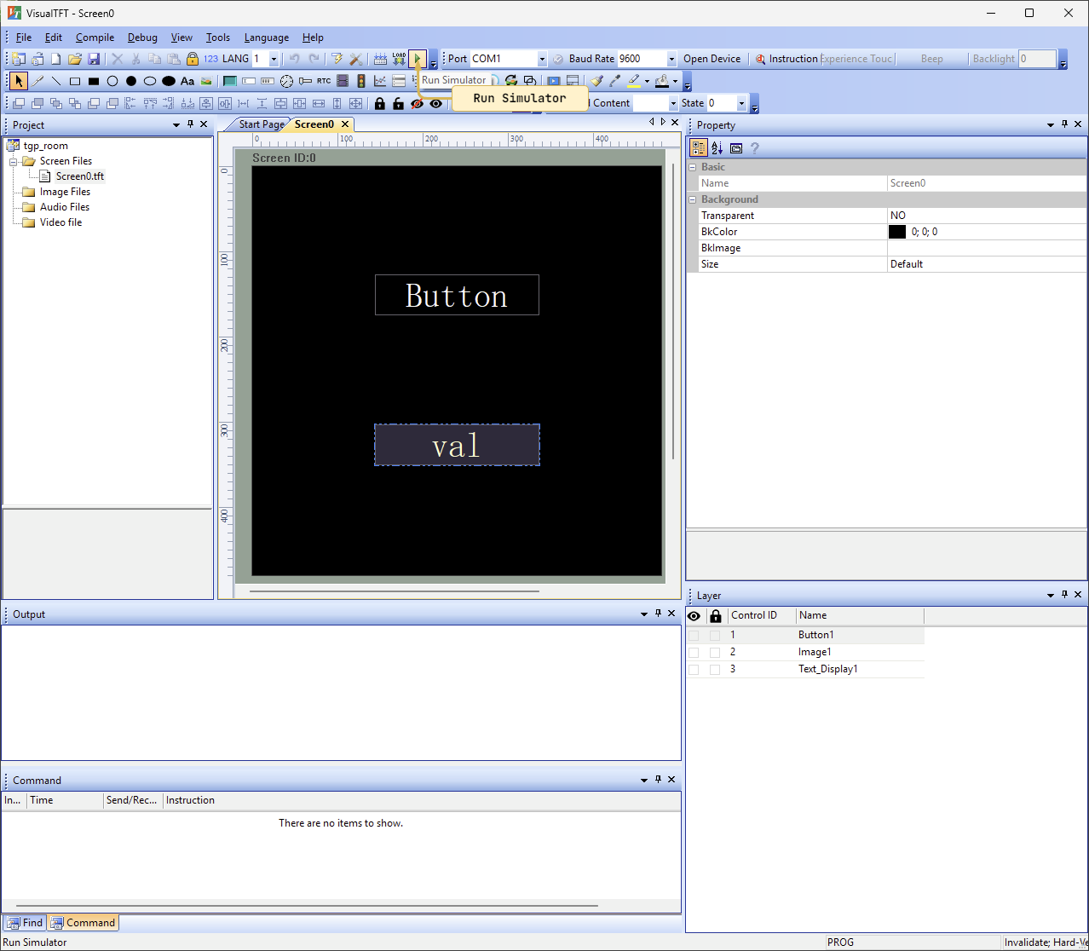Toggle visibility checkbox for Button1 layer
The image size is (1089, 951).
[x=694, y=636]
